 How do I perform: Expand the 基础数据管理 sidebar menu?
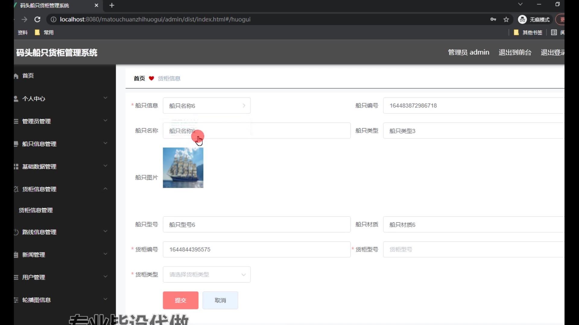click(105, 166)
